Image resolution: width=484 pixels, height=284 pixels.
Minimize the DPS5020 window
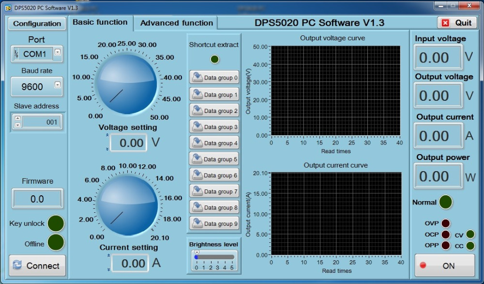coord(441,6)
